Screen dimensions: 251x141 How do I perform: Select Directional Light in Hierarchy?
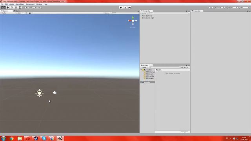click(148, 18)
